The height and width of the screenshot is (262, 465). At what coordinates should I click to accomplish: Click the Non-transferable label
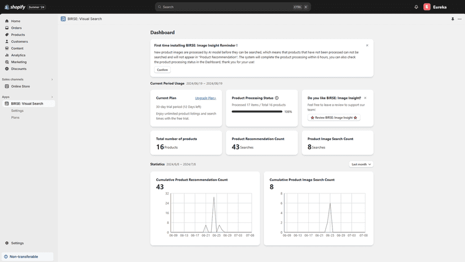[x=24, y=256]
